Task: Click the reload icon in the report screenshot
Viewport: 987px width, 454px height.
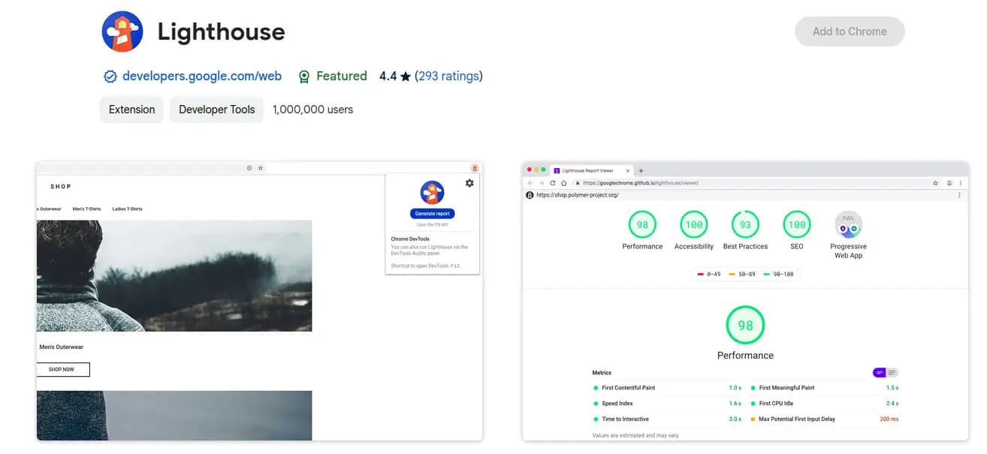Action: click(553, 183)
